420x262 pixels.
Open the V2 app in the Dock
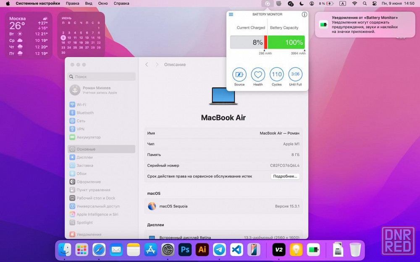[279, 250]
